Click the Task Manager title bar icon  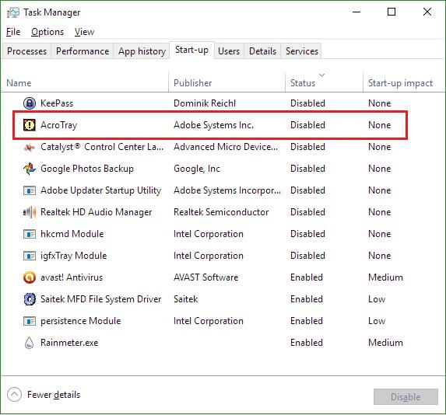click(13, 12)
